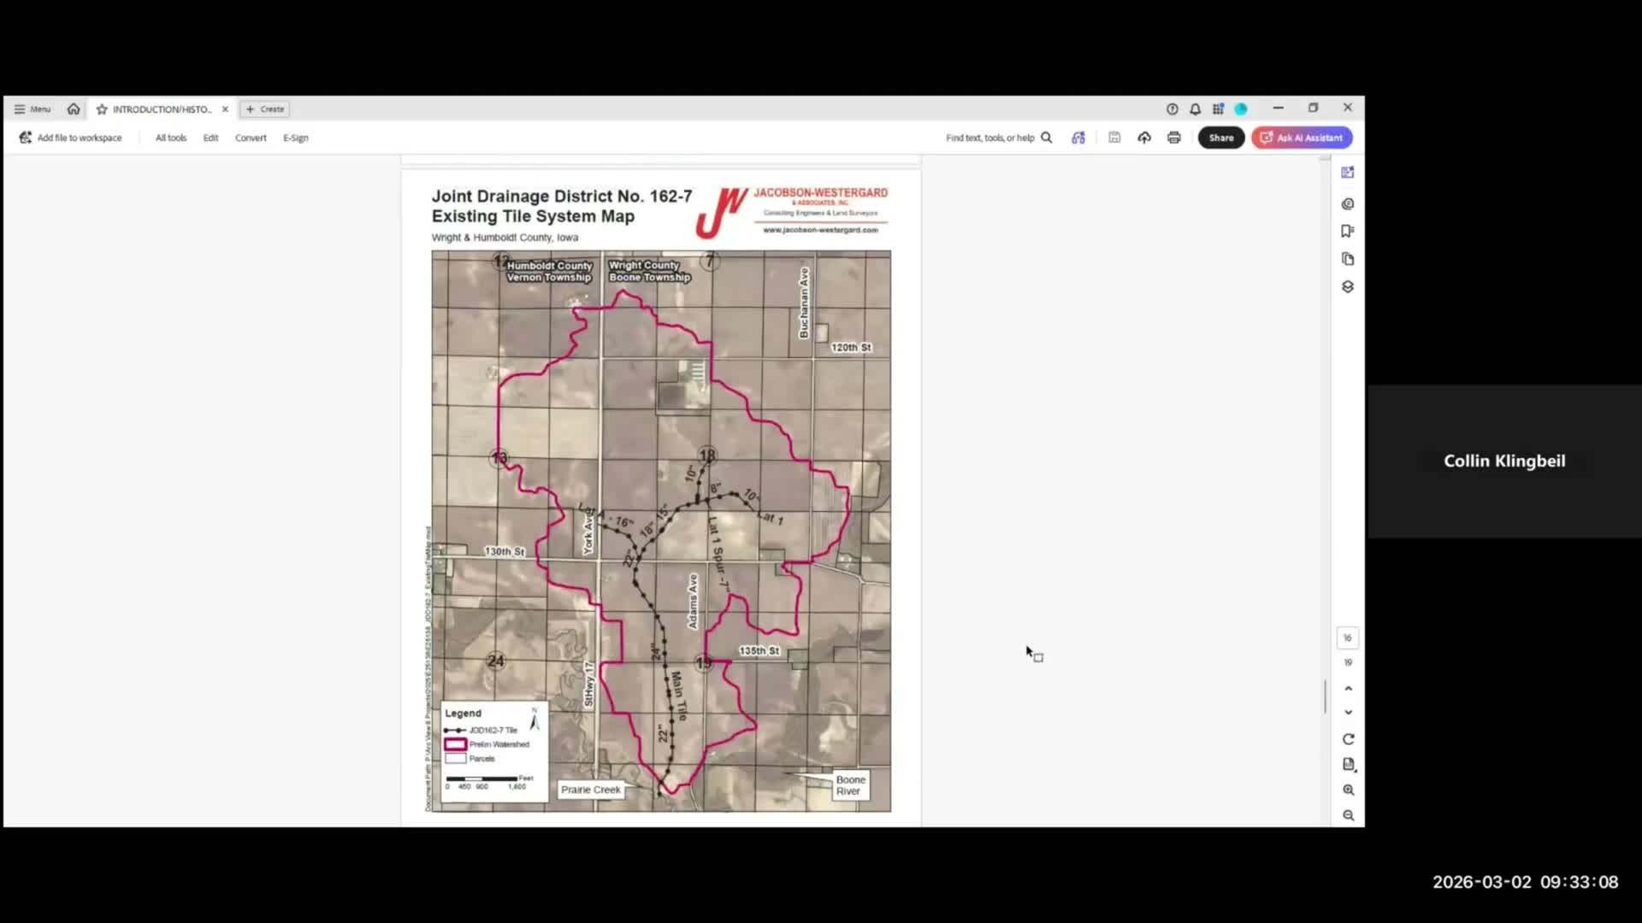Star the INTRODUCTION/HISTO document tab
The image size is (1642, 923).
(102, 109)
